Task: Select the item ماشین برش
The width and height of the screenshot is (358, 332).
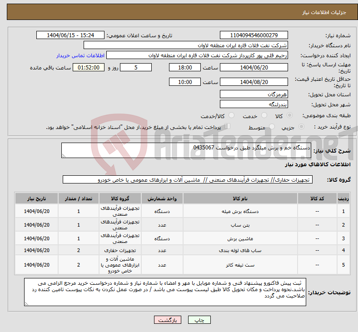Action: coord(240,239)
